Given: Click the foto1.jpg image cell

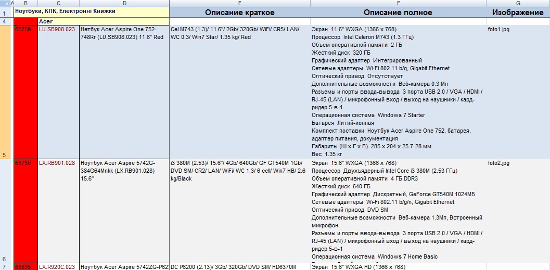Looking at the screenshot, I should click(518, 92).
